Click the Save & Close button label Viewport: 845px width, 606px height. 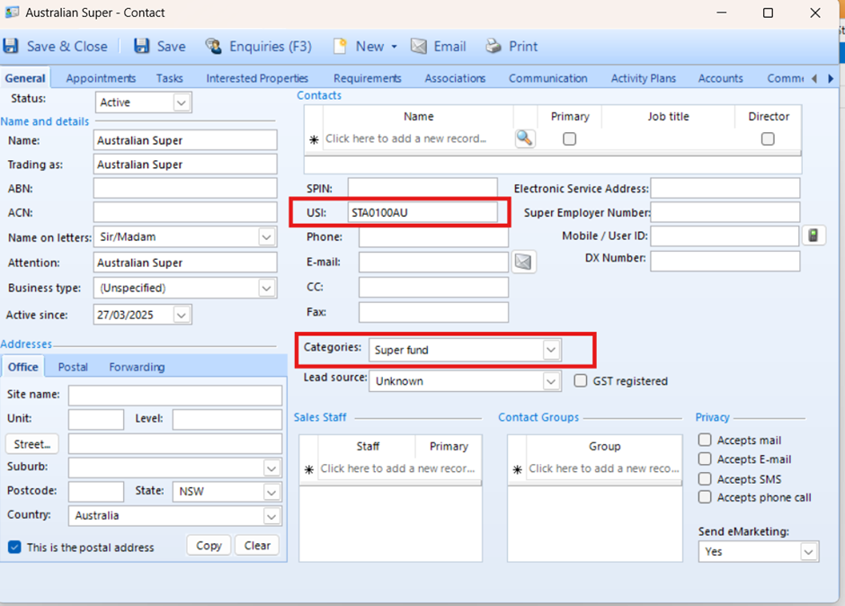(x=67, y=47)
